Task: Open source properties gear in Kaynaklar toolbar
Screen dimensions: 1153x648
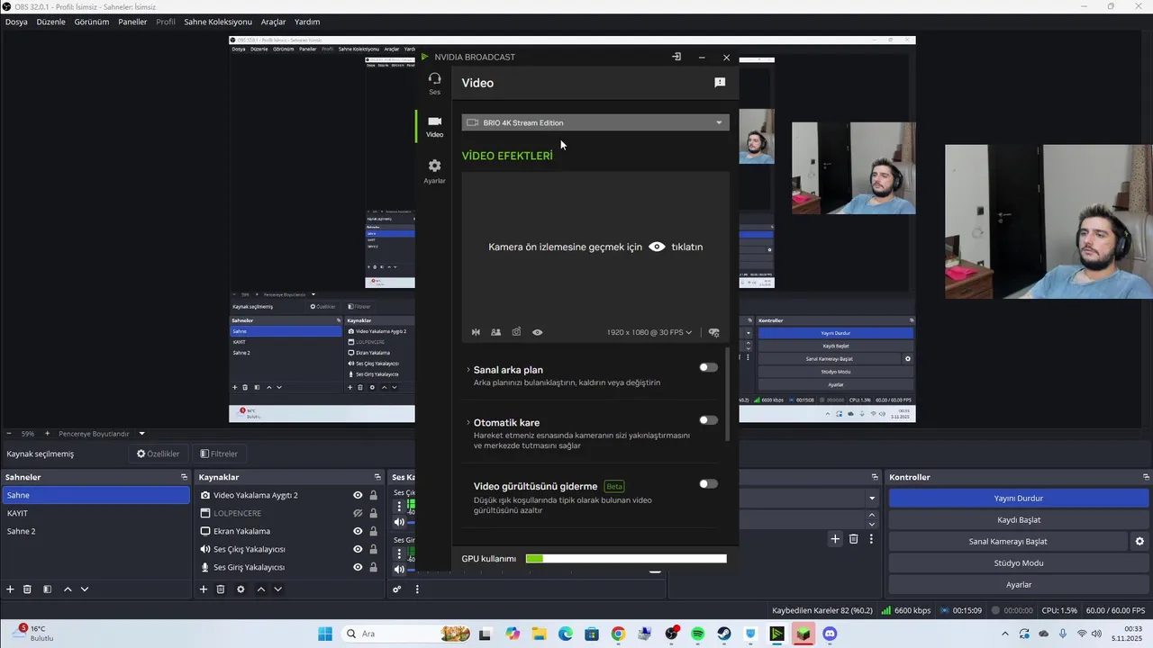Action: (241, 589)
